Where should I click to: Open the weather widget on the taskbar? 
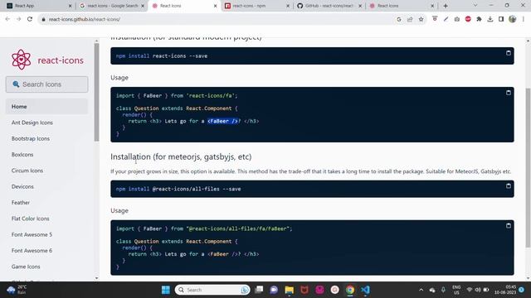pyautogui.click(x=17, y=290)
